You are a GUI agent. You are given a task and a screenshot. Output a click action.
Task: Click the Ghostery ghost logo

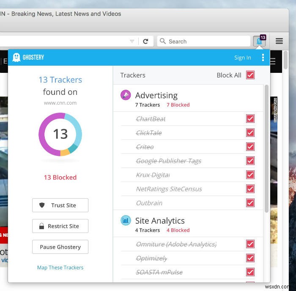click(16, 57)
